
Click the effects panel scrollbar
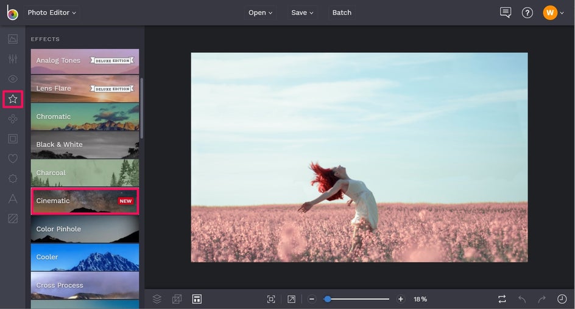pos(141,108)
